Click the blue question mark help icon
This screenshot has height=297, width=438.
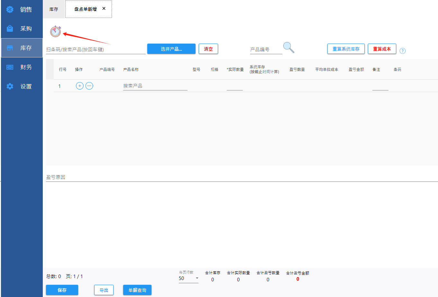(402, 51)
